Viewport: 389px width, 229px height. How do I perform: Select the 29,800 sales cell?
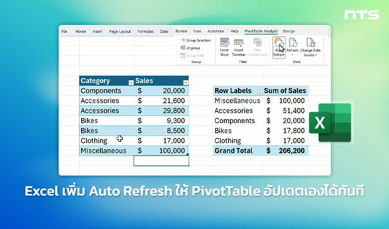(x=161, y=110)
